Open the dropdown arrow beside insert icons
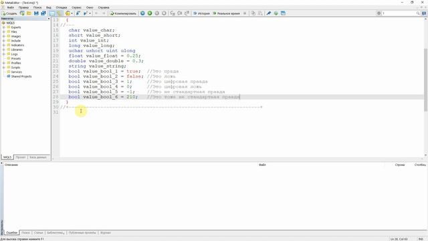This screenshot has width=428, height=241. (90, 13)
